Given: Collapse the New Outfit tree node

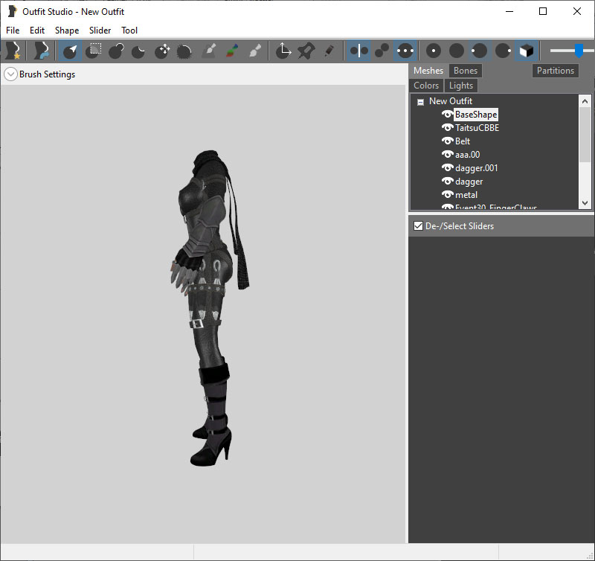Looking at the screenshot, I should 420,102.
